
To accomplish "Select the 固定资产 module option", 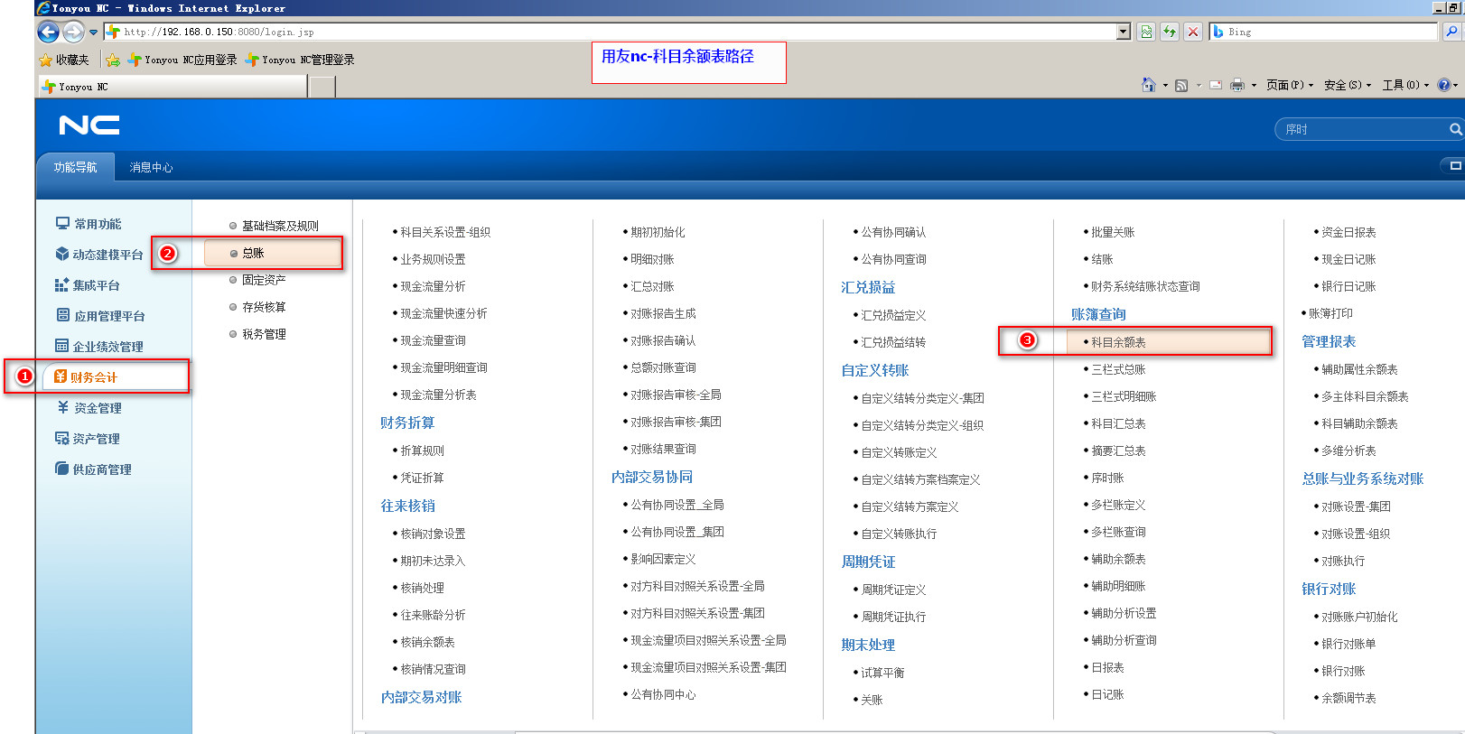I will click(264, 281).
